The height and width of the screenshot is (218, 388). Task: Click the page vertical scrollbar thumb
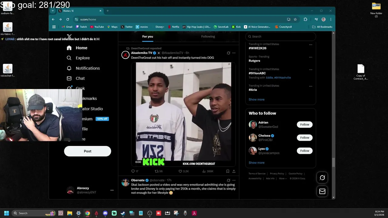(334, 163)
